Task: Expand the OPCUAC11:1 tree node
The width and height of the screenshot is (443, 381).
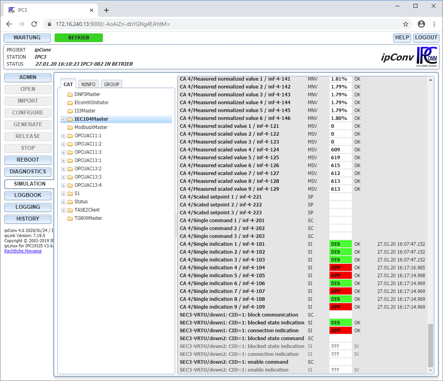Action: [63, 136]
